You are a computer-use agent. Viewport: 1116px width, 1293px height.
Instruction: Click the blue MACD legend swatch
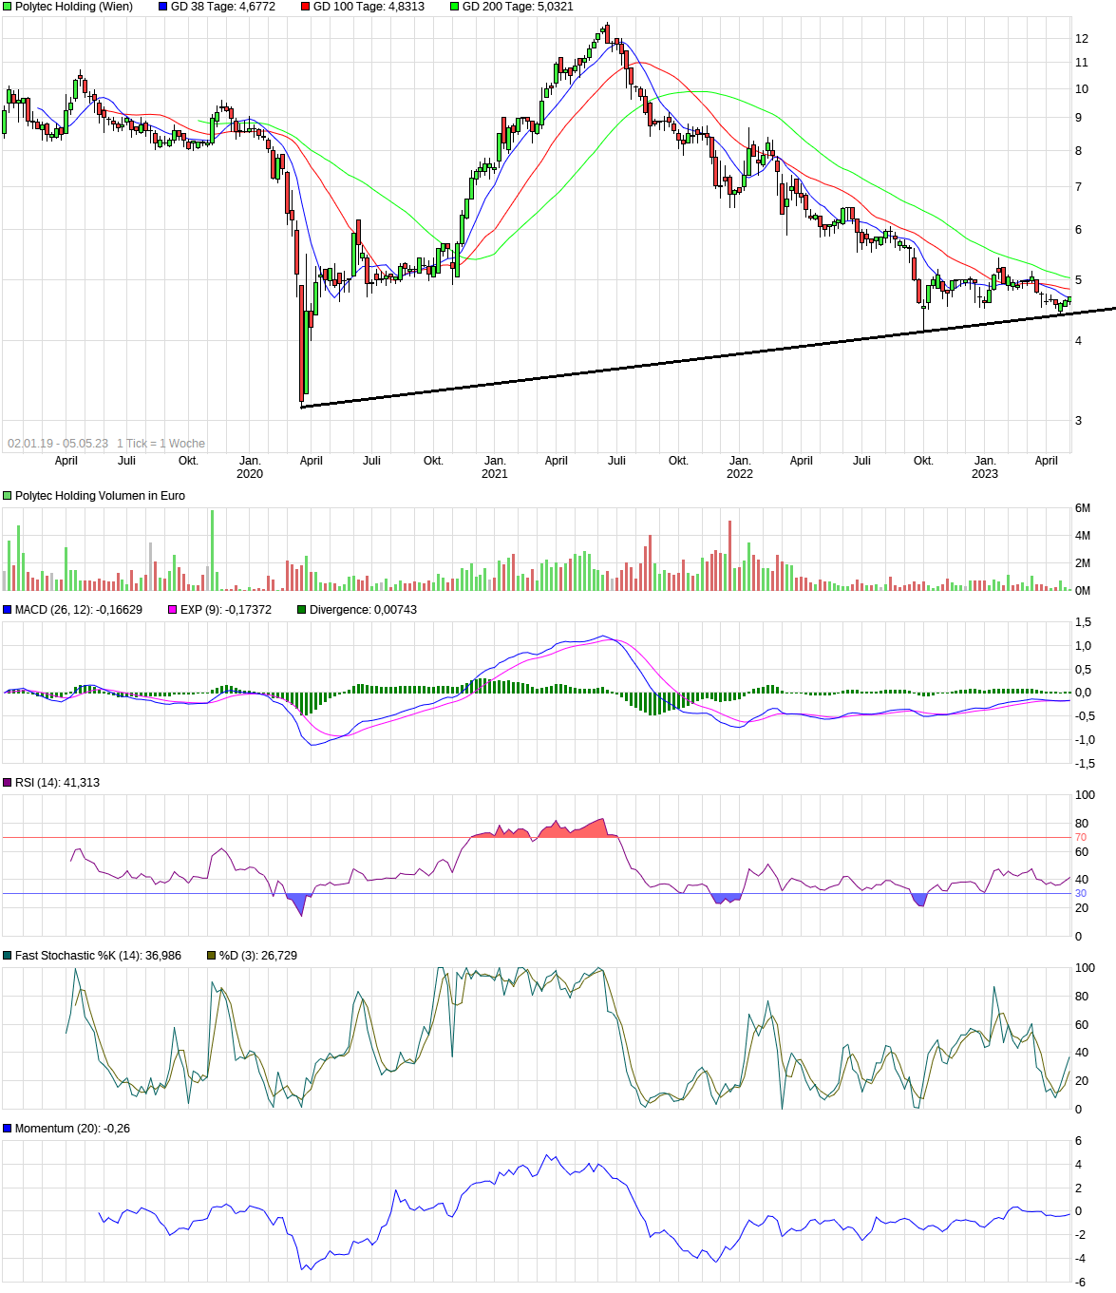(x=8, y=610)
